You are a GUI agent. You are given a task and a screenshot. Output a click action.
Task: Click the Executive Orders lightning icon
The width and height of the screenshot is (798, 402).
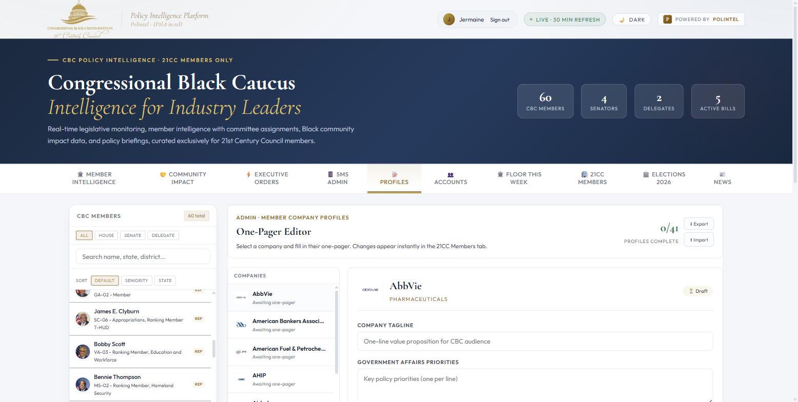(x=249, y=174)
